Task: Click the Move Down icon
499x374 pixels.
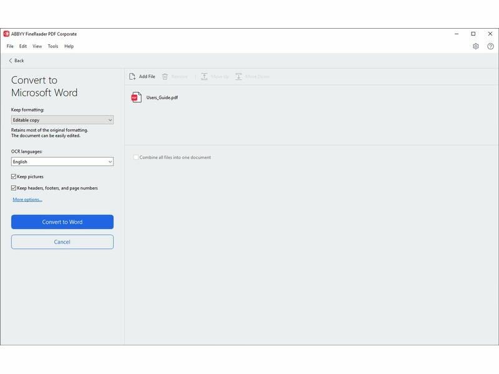Action: [239, 77]
